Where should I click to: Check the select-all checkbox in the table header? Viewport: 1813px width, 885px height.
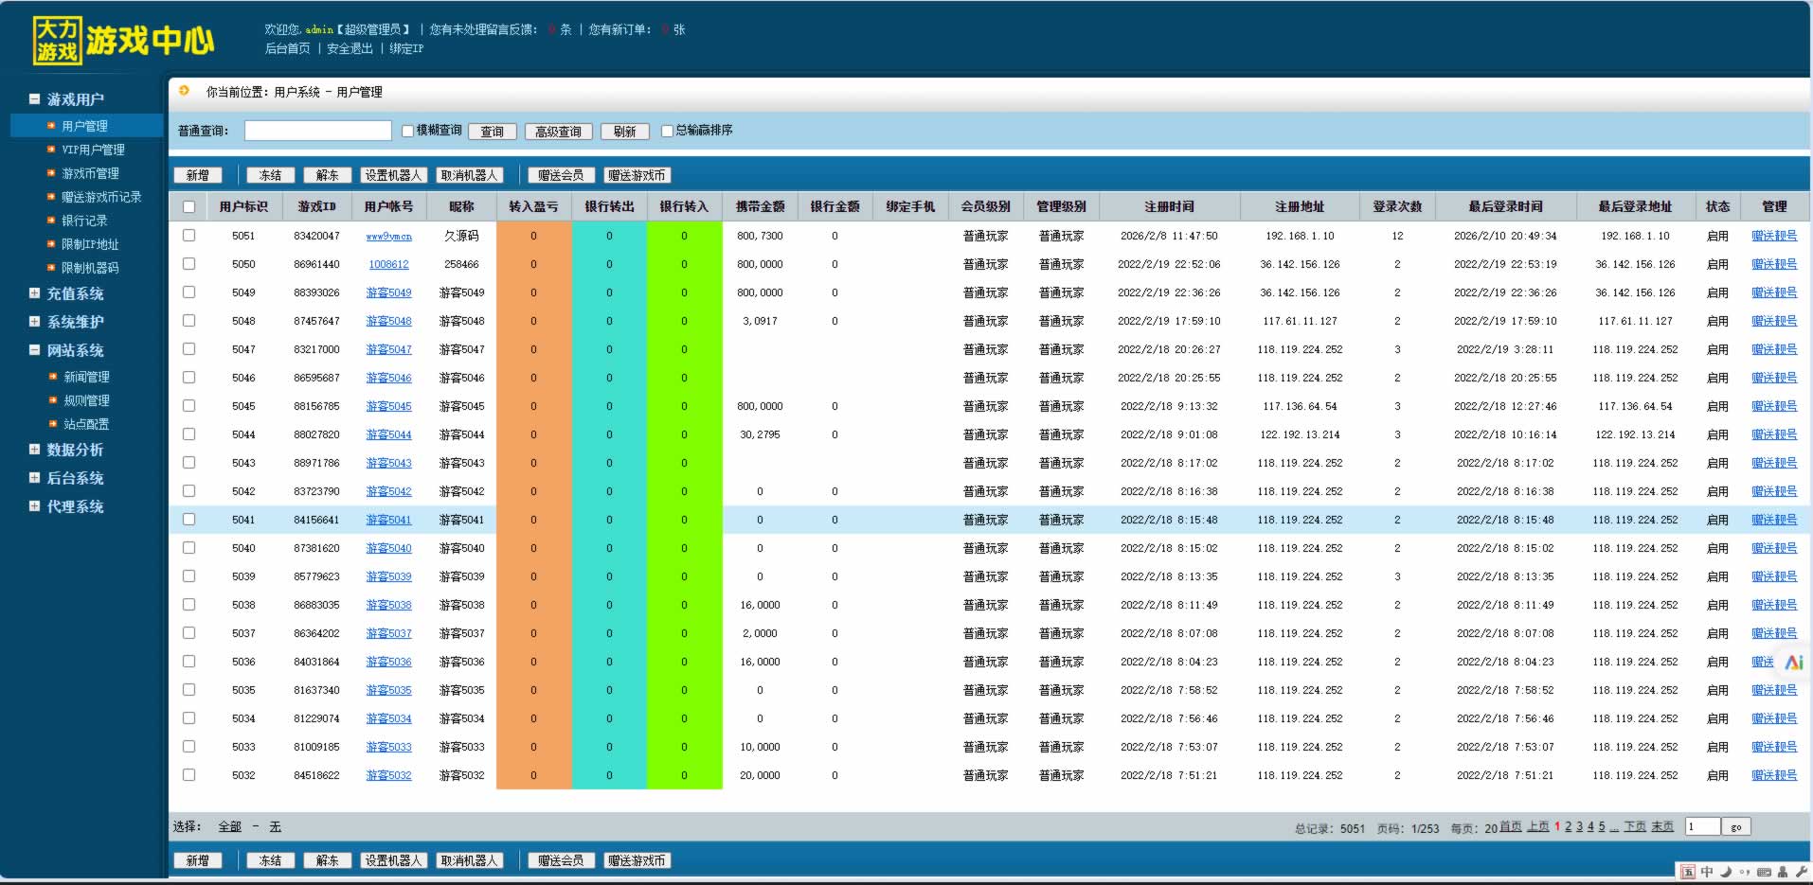click(x=188, y=206)
